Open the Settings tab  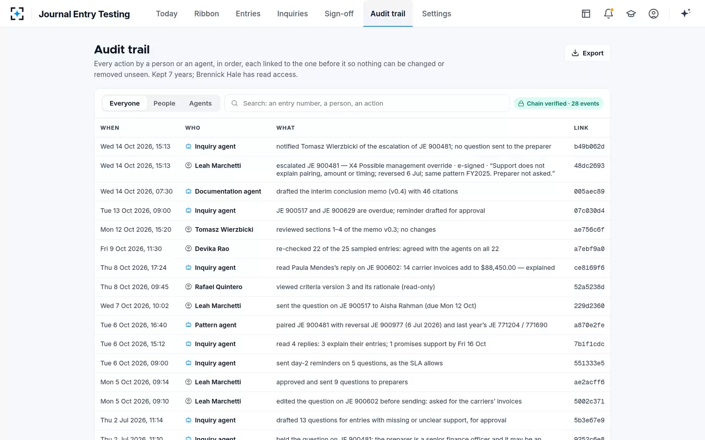pos(436,14)
